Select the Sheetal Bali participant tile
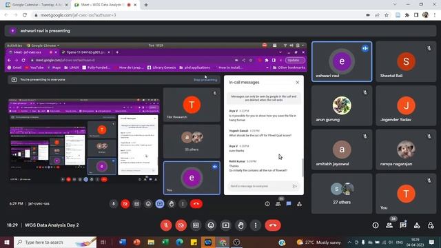 406,61
